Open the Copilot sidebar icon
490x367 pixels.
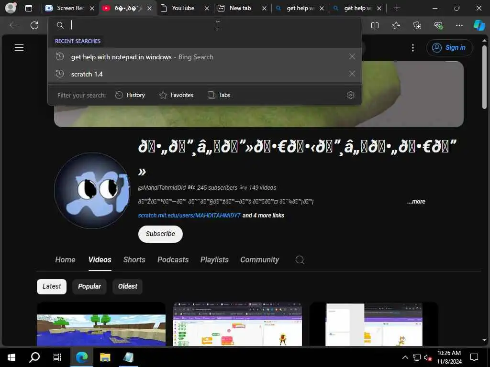click(x=479, y=25)
